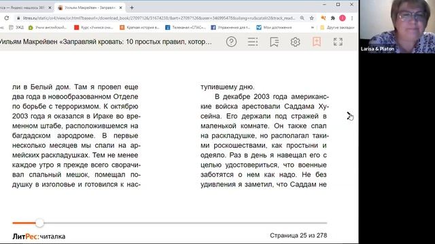Click the address bar URL

coord(158,18)
